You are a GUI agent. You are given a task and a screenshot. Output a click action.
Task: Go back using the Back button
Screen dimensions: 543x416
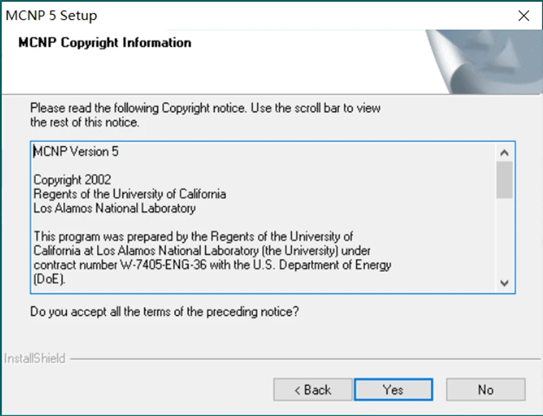pos(313,390)
